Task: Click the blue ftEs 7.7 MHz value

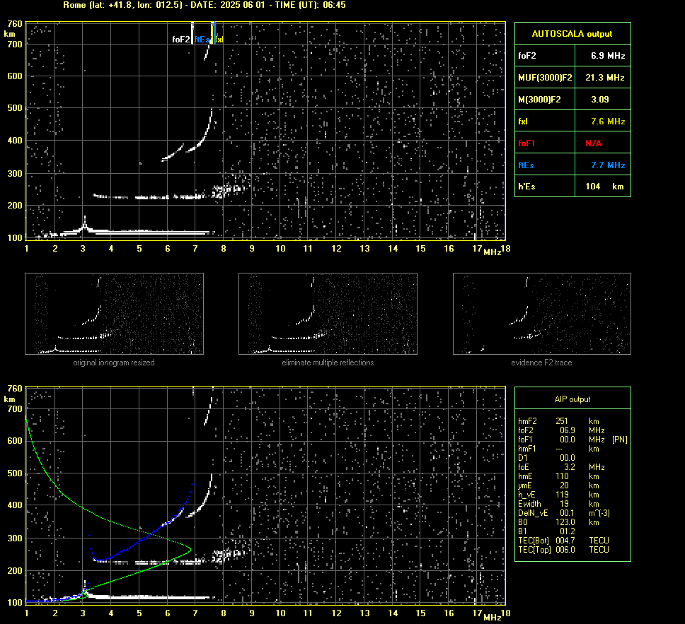Action: (x=608, y=165)
